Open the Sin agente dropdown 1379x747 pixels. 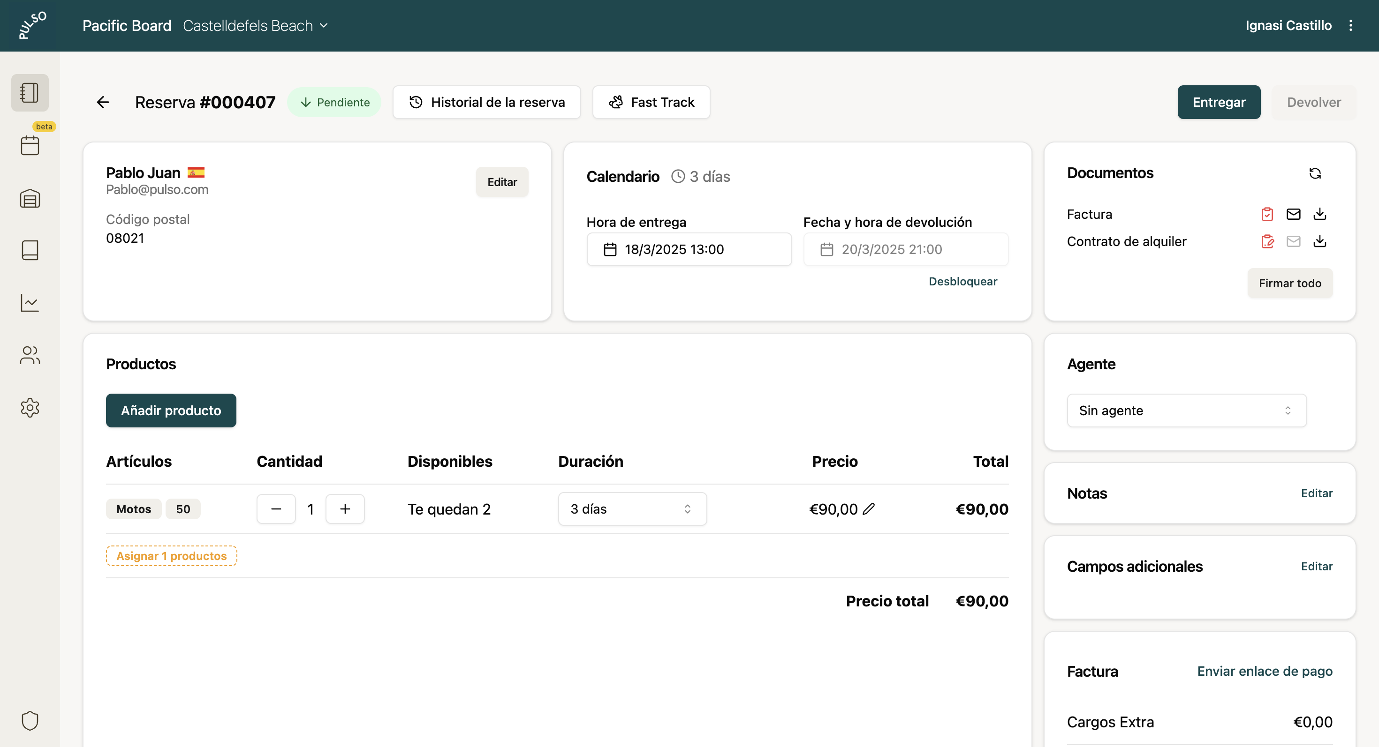(x=1186, y=411)
